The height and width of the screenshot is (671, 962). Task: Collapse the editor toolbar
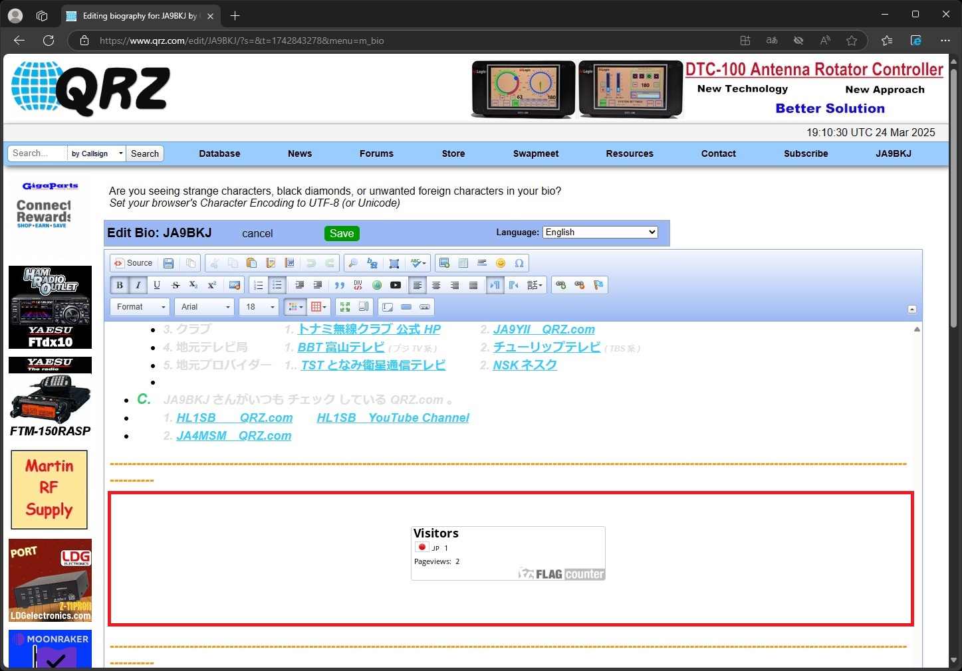point(912,310)
